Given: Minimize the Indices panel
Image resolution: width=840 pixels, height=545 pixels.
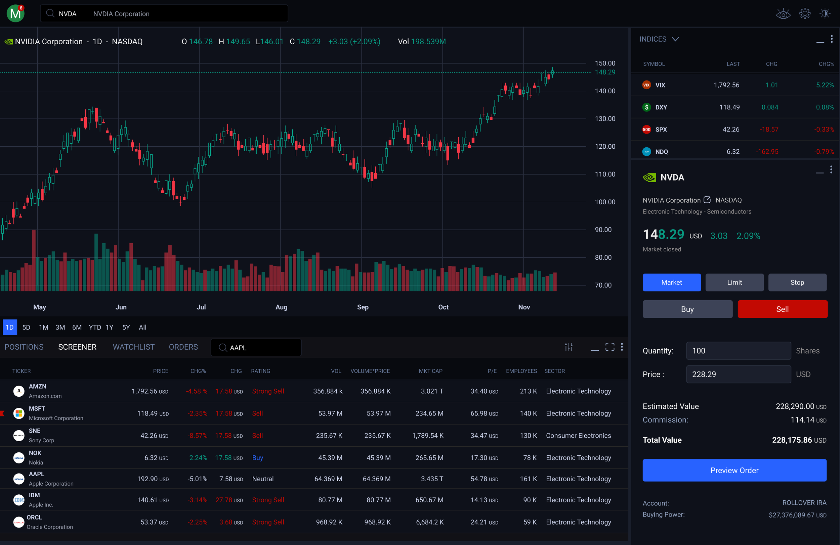Looking at the screenshot, I should pyautogui.click(x=820, y=42).
